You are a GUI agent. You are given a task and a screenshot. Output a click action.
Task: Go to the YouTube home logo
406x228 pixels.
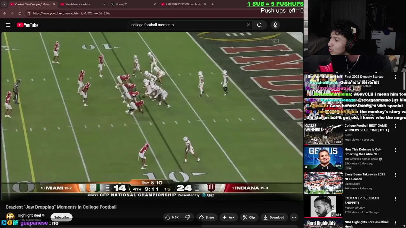click(28, 25)
